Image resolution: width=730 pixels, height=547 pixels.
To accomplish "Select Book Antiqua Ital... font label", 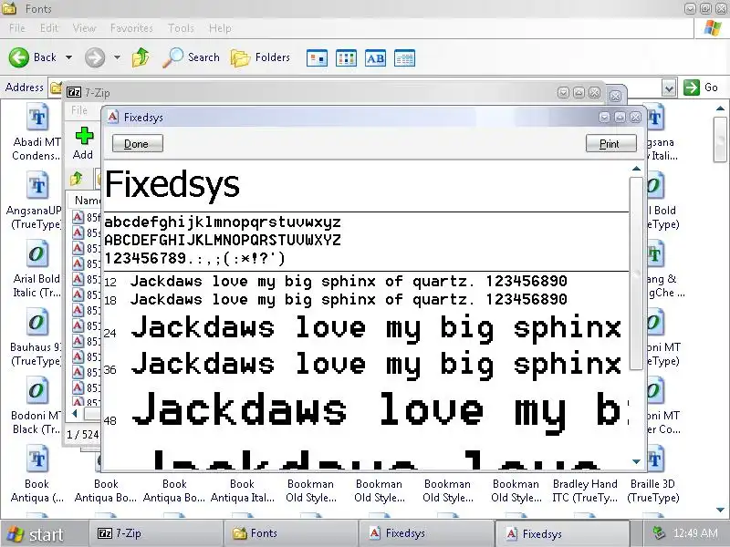I will coord(243,490).
